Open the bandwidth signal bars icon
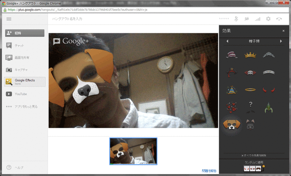 258,19
